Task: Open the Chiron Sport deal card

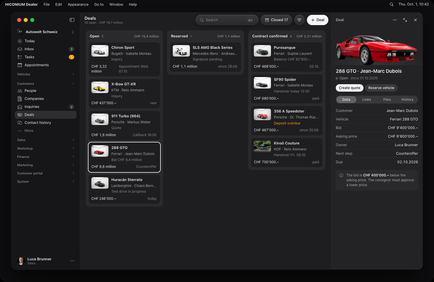Action: pos(124,59)
